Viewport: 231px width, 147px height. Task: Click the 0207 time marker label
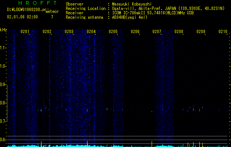click(157, 32)
